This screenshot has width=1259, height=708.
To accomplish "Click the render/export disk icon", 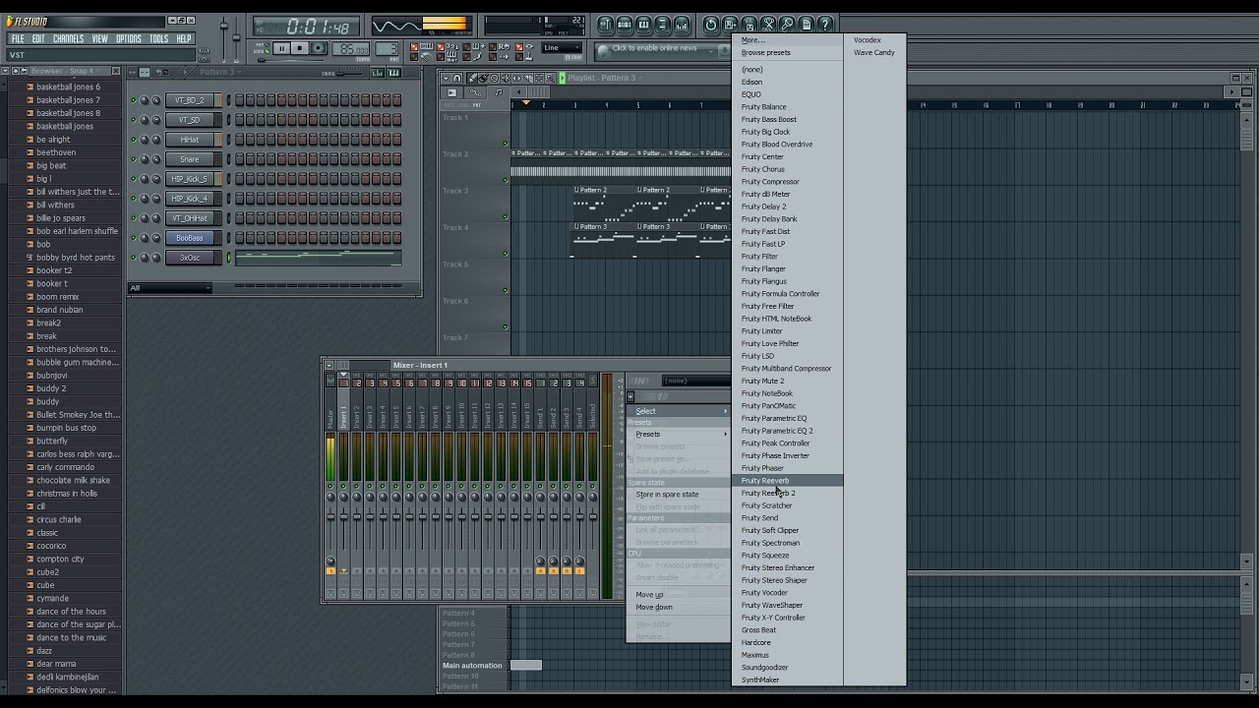I will 749,24.
